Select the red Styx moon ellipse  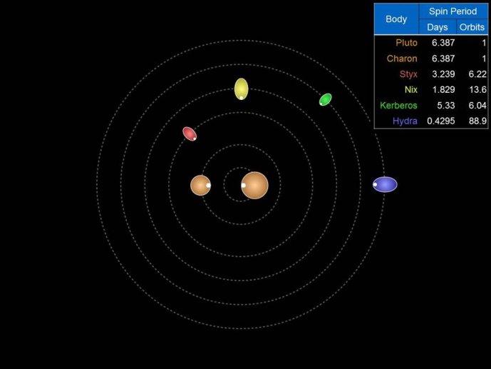190,134
